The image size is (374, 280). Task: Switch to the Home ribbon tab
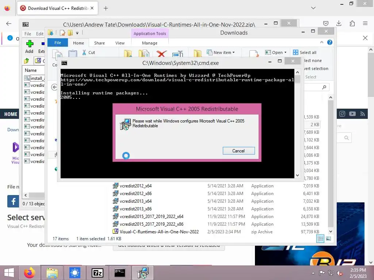(79, 43)
